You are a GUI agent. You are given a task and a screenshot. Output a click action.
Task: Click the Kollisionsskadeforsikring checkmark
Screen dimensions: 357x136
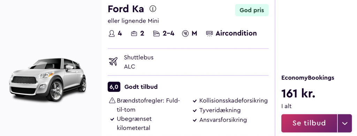[195, 101]
